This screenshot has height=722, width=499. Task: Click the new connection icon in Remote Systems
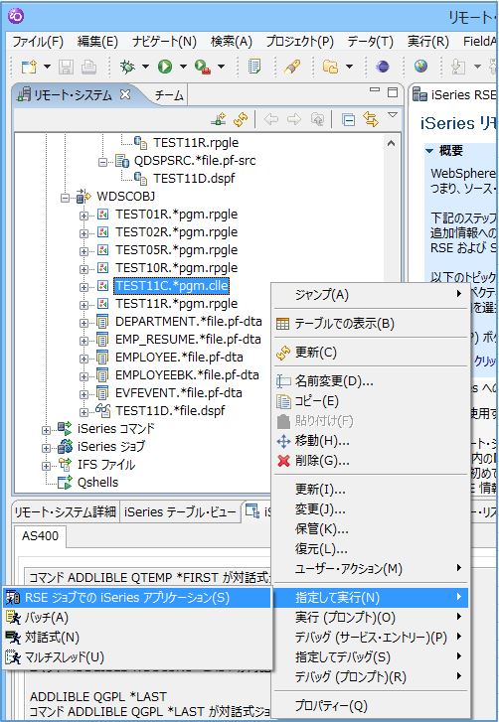coord(219,120)
